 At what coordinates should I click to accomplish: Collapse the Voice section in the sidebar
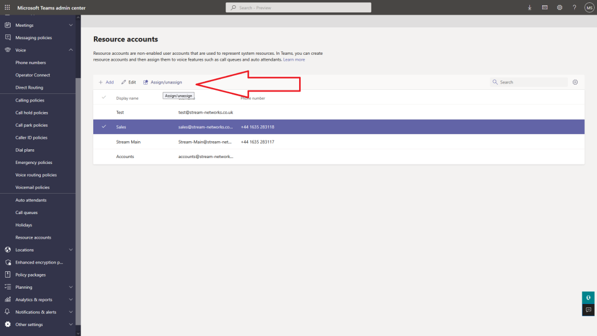coord(70,50)
